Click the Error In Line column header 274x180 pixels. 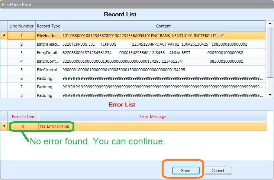[x=23, y=117]
